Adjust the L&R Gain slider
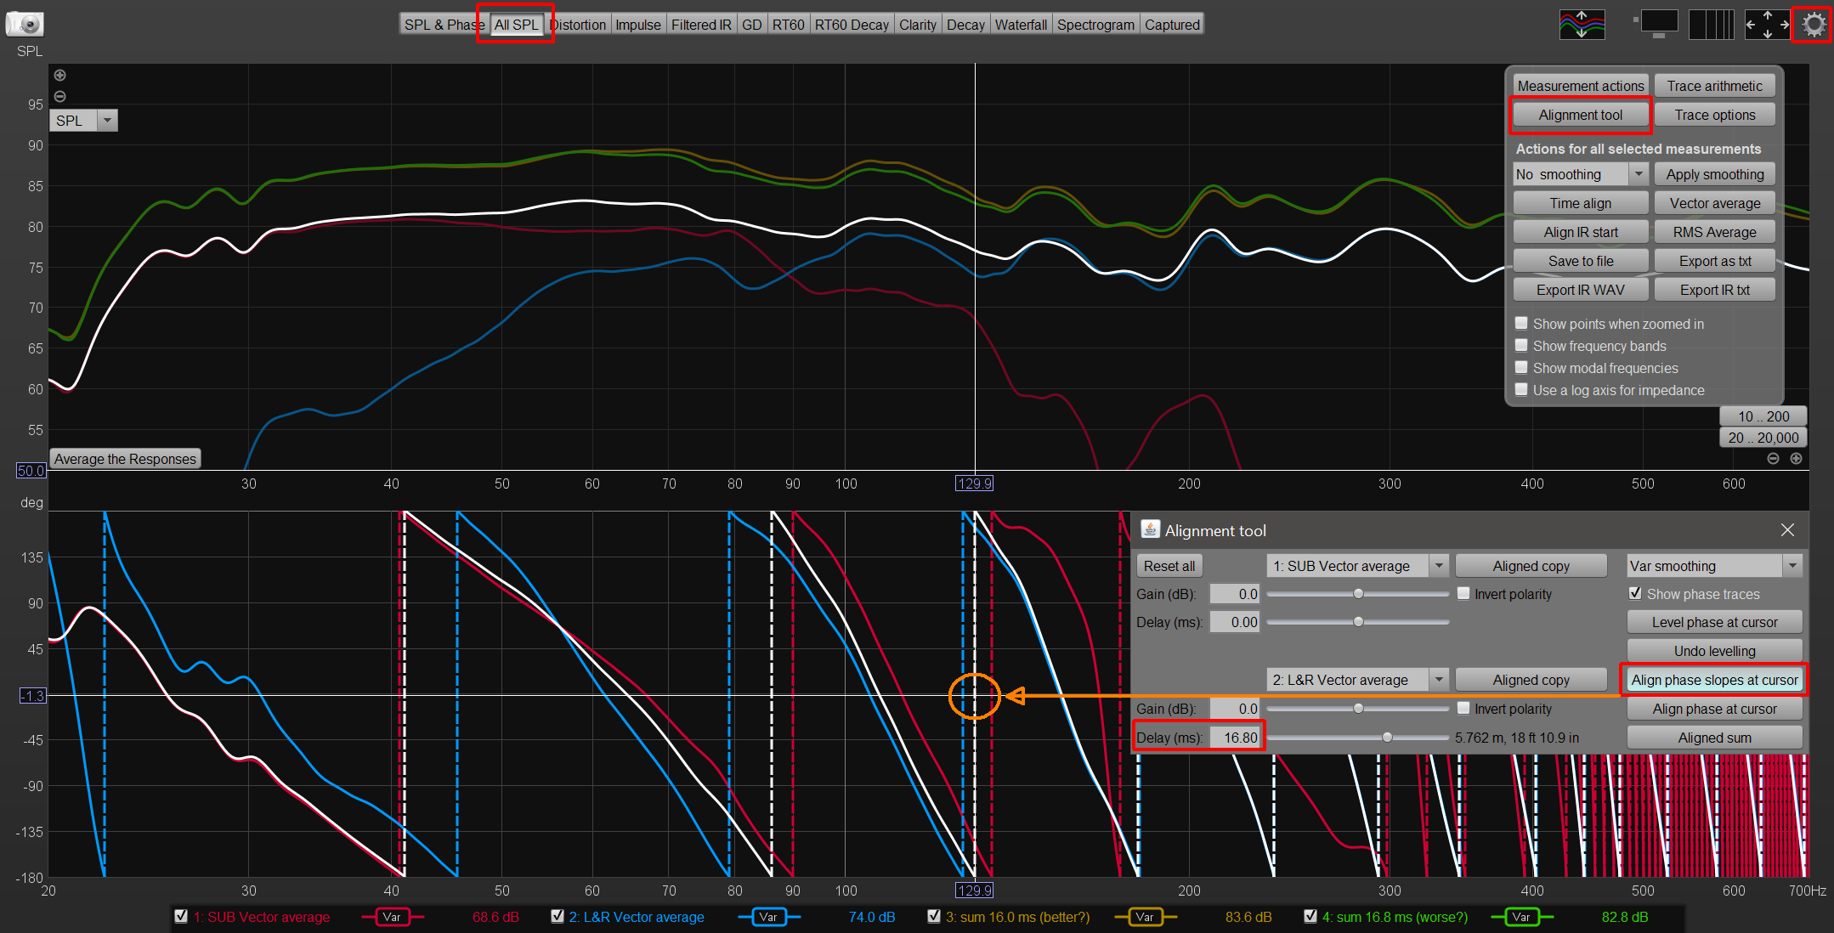 [x=1358, y=709]
